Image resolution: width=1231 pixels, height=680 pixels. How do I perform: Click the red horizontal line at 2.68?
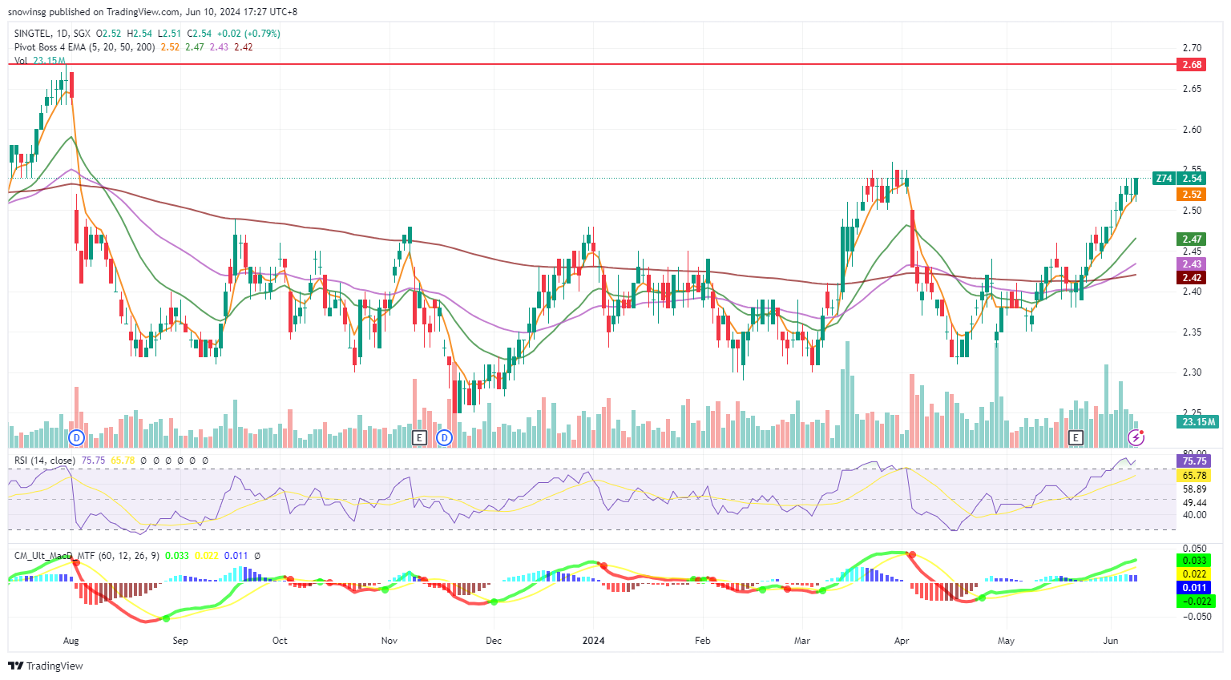coord(591,63)
